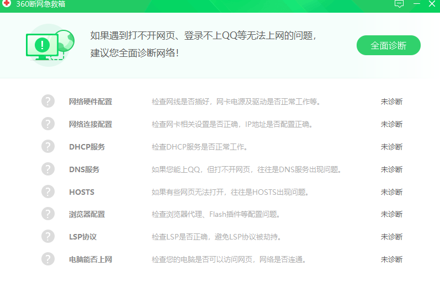Click 未诊断 status for 电脑能否上网 row

[391, 259]
